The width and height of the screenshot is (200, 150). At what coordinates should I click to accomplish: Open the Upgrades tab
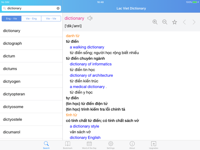[x=154, y=145]
